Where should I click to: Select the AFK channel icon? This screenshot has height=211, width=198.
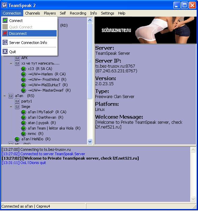coord(17,58)
